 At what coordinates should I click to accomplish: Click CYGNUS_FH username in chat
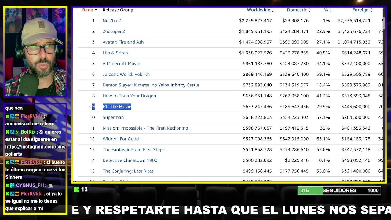tap(30, 185)
